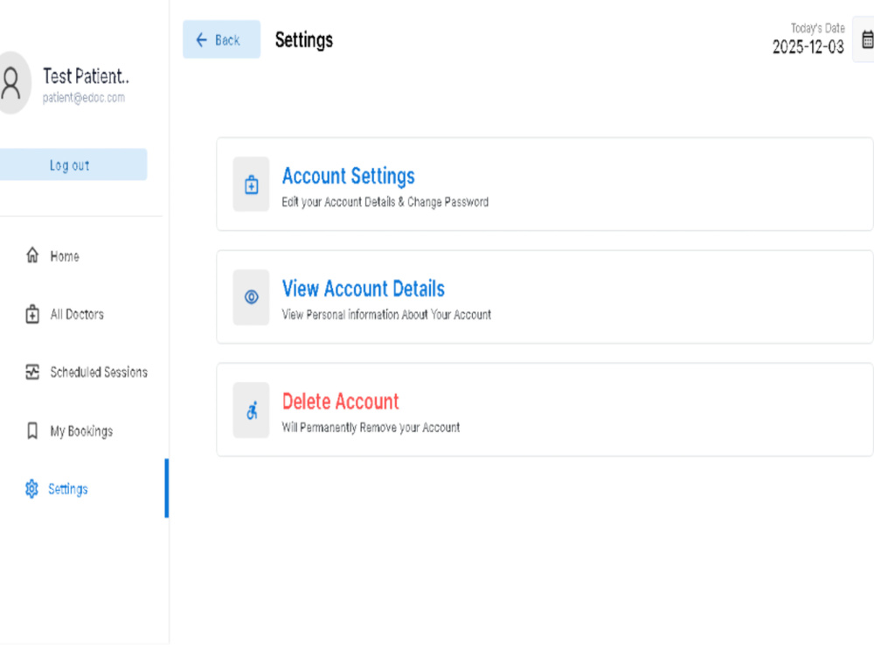Go back using the Back button

221,39
